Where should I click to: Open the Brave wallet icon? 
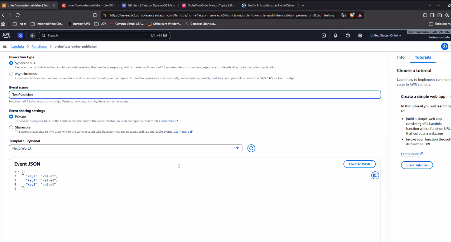(x=440, y=15)
